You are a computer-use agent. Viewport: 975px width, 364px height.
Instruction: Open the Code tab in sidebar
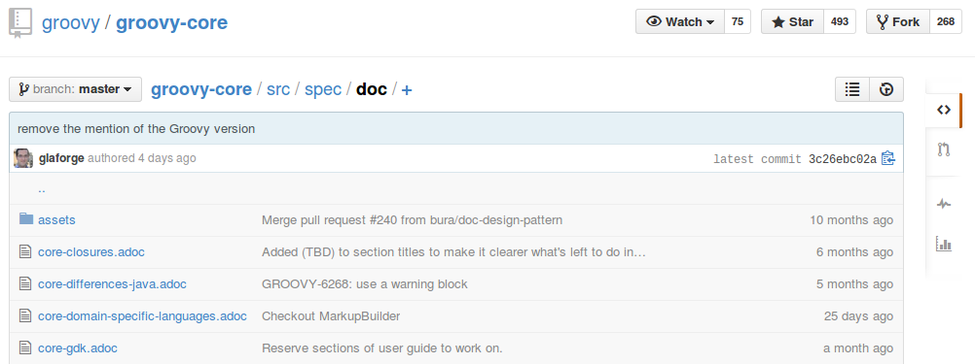[x=944, y=110]
